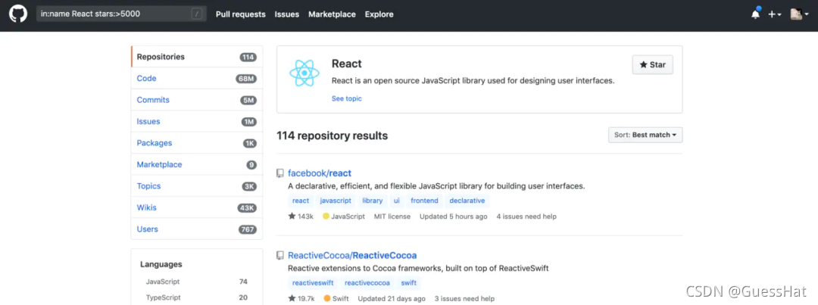Star the React topic
The image size is (818, 305).
tap(652, 64)
